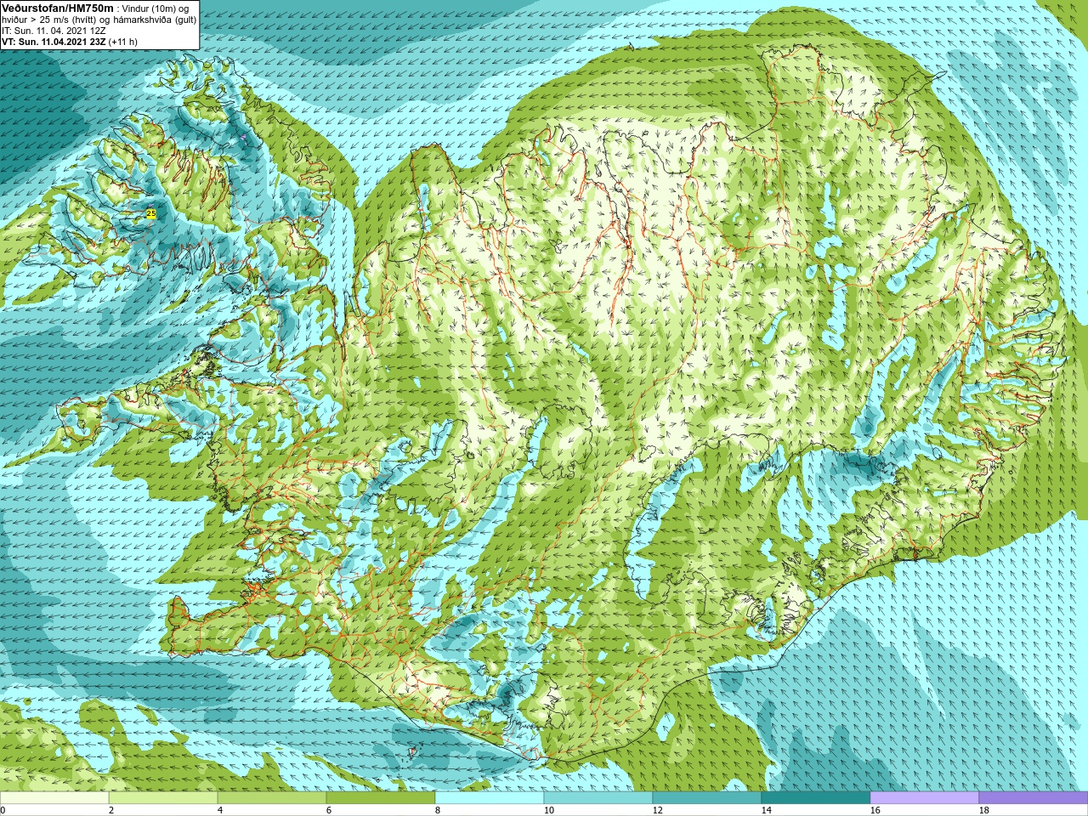Click the "IT: Sun. 11. 04. 2021 12Z" line
Viewport: 1088px width, 816px height.
click(x=54, y=31)
